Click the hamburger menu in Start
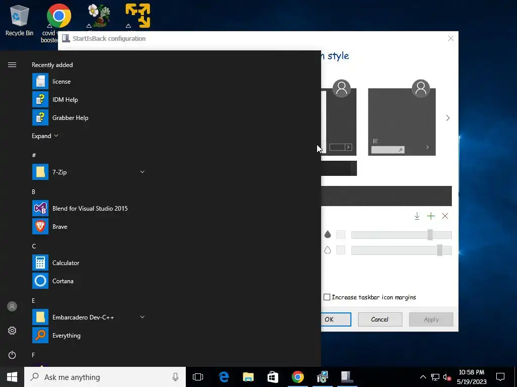Screen dimensions: 517x387 click(12, 65)
